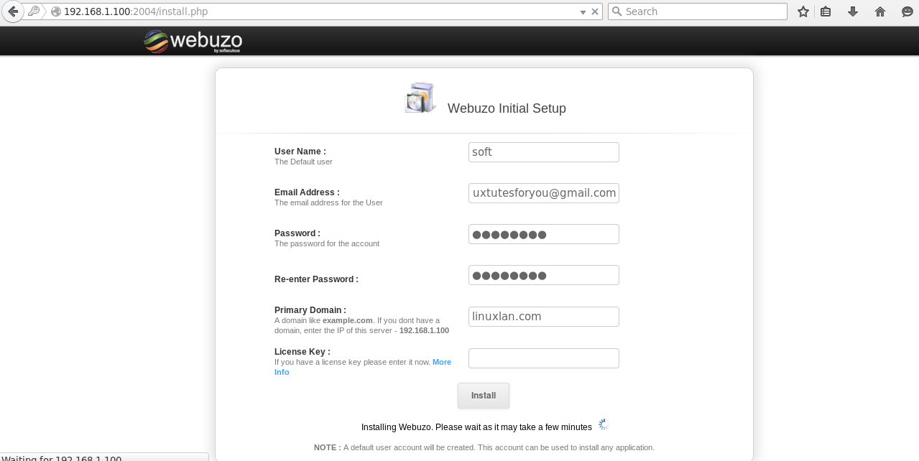Click the Install button
The image size is (919, 461).
(484, 396)
